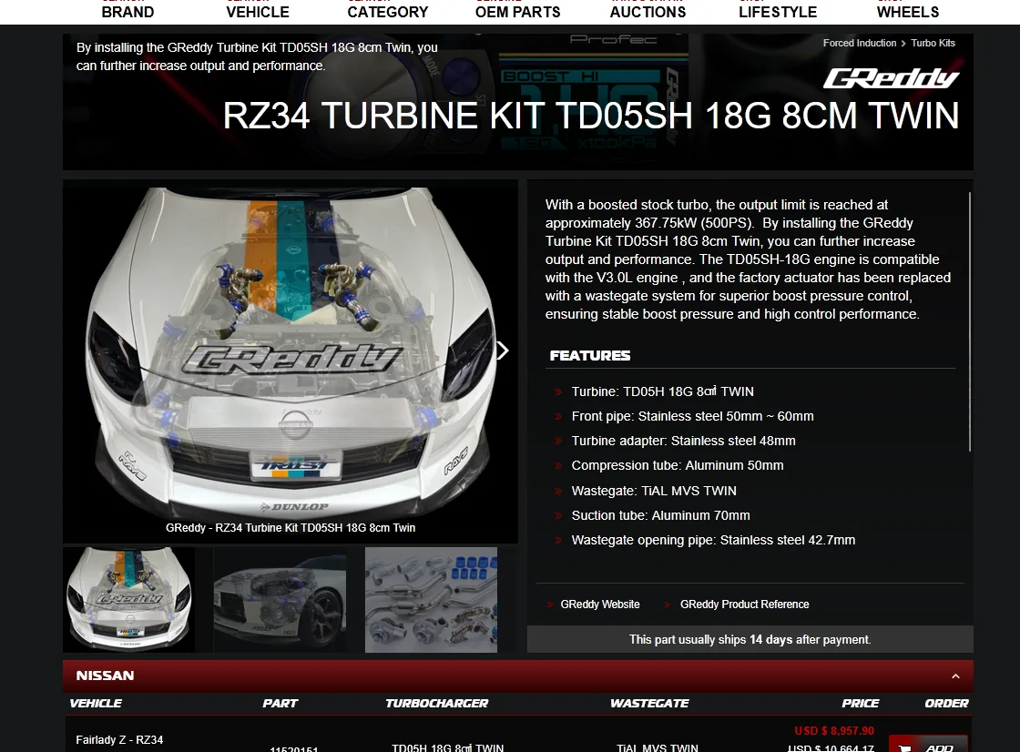Viewport: 1020px width, 752px height.
Task: Select the front hood view thumbnail
Action: 128,600
